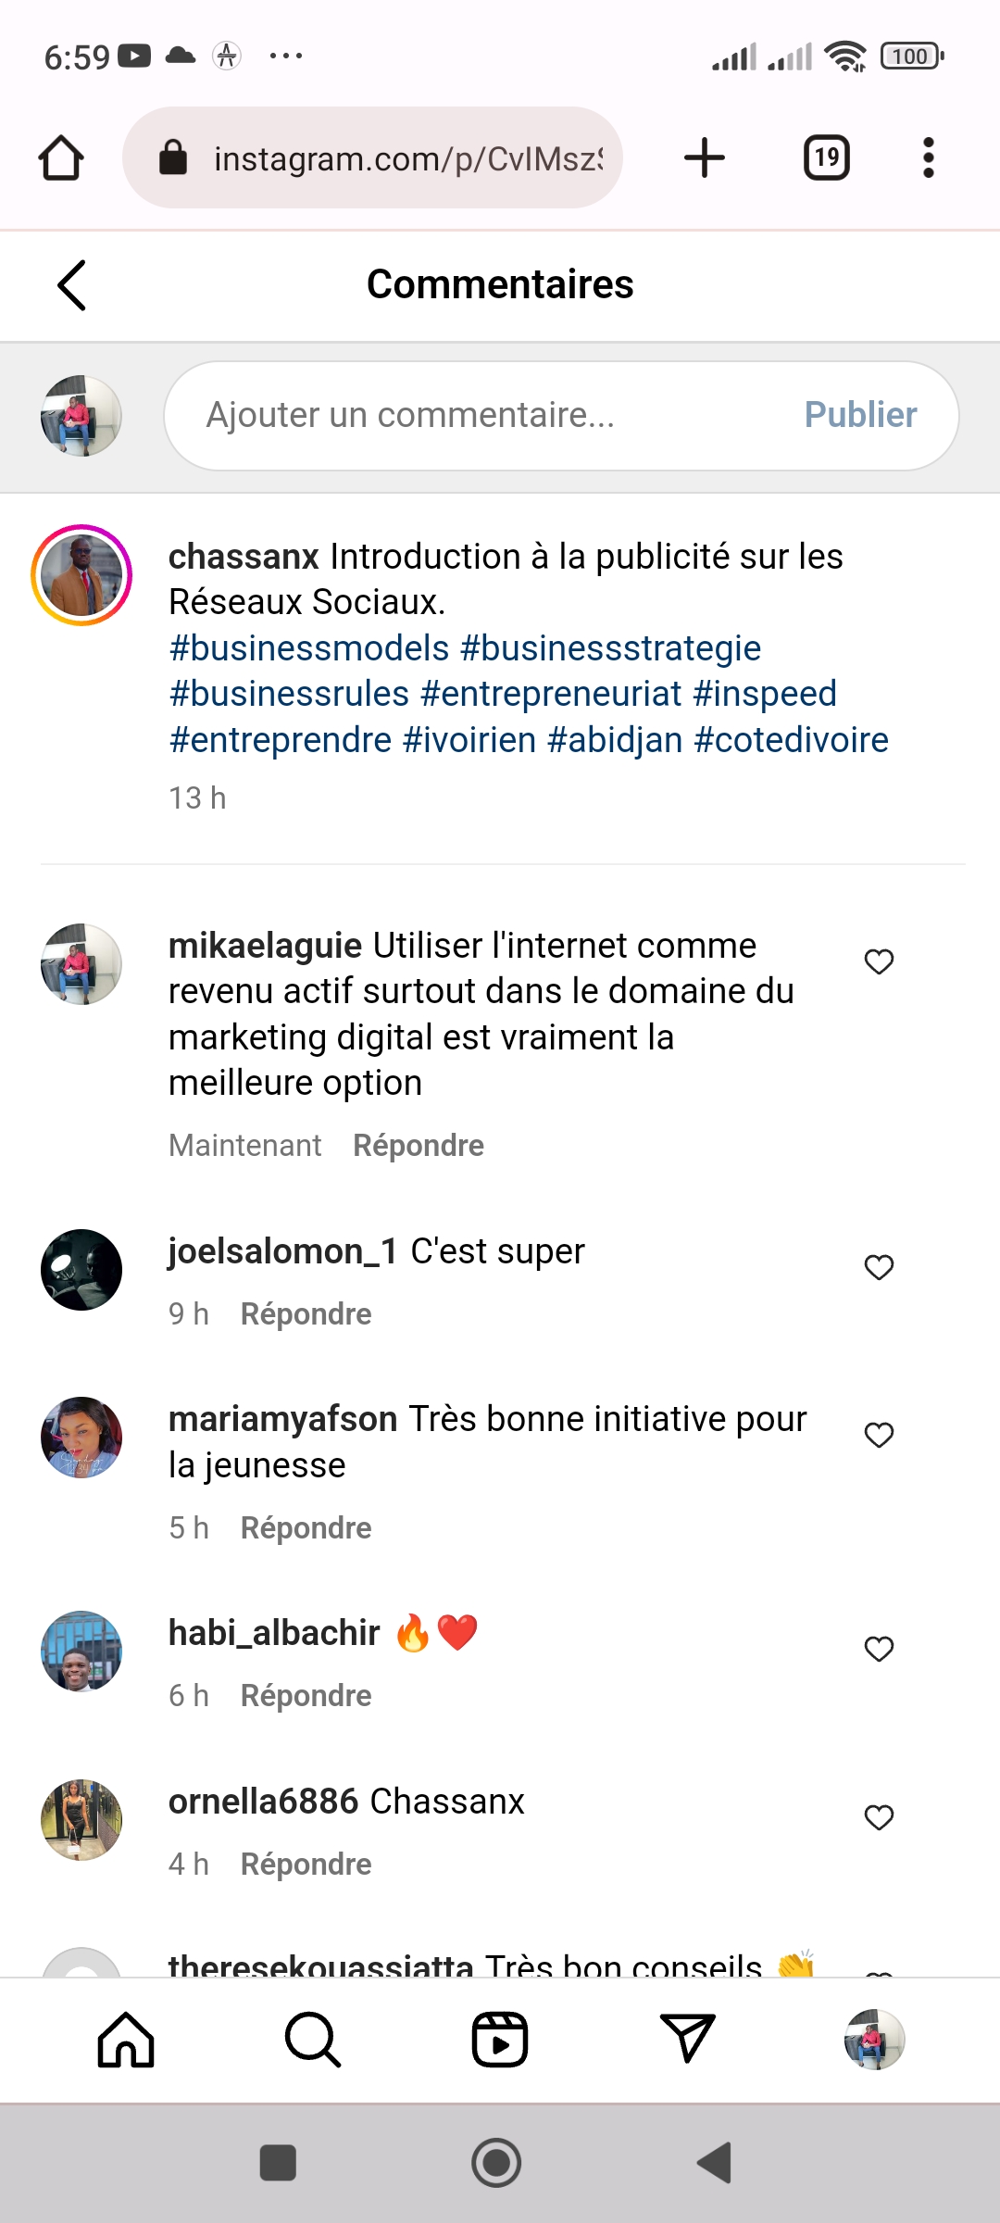Like mikaelaguie's comment

[x=879, y=962]
